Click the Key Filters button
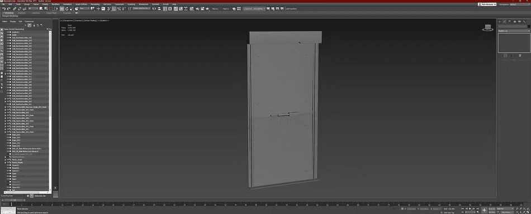Image resolution: width=531 pixels, height=214 pixels. pyautogui.click(x=507, y=212)
